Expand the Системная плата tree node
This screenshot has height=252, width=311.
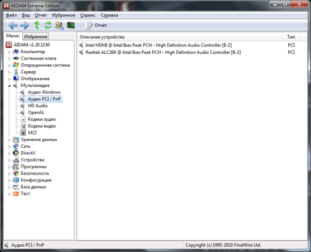(x=10, y=59)
